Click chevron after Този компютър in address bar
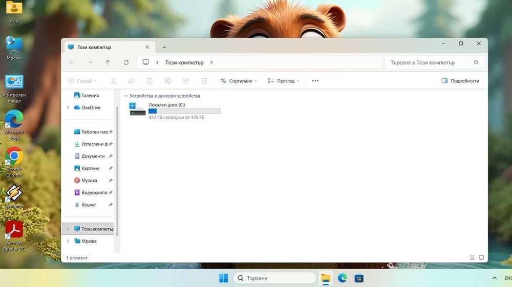 [x=211, y=62]
